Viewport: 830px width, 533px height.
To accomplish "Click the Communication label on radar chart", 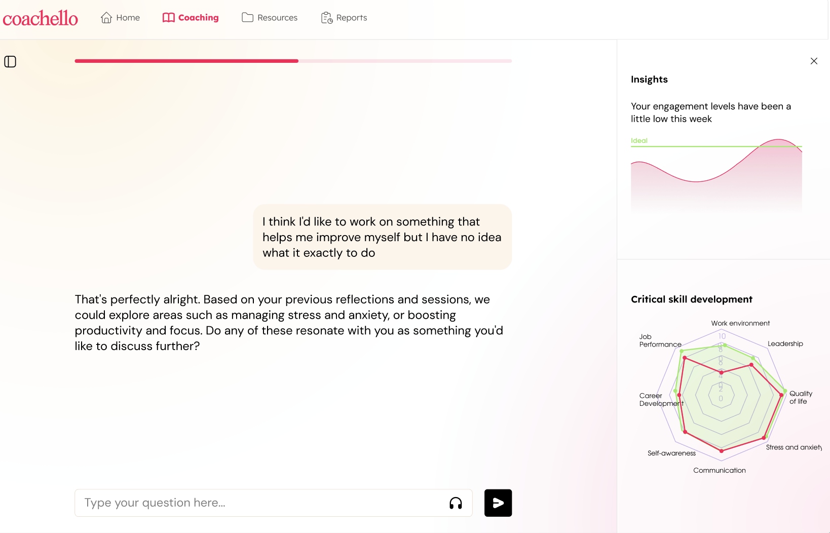I will click(719, 471).
